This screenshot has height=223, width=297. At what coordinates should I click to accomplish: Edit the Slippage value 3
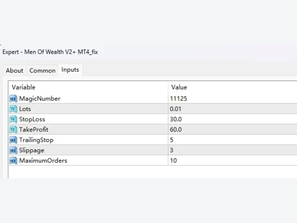click(172, 150)
